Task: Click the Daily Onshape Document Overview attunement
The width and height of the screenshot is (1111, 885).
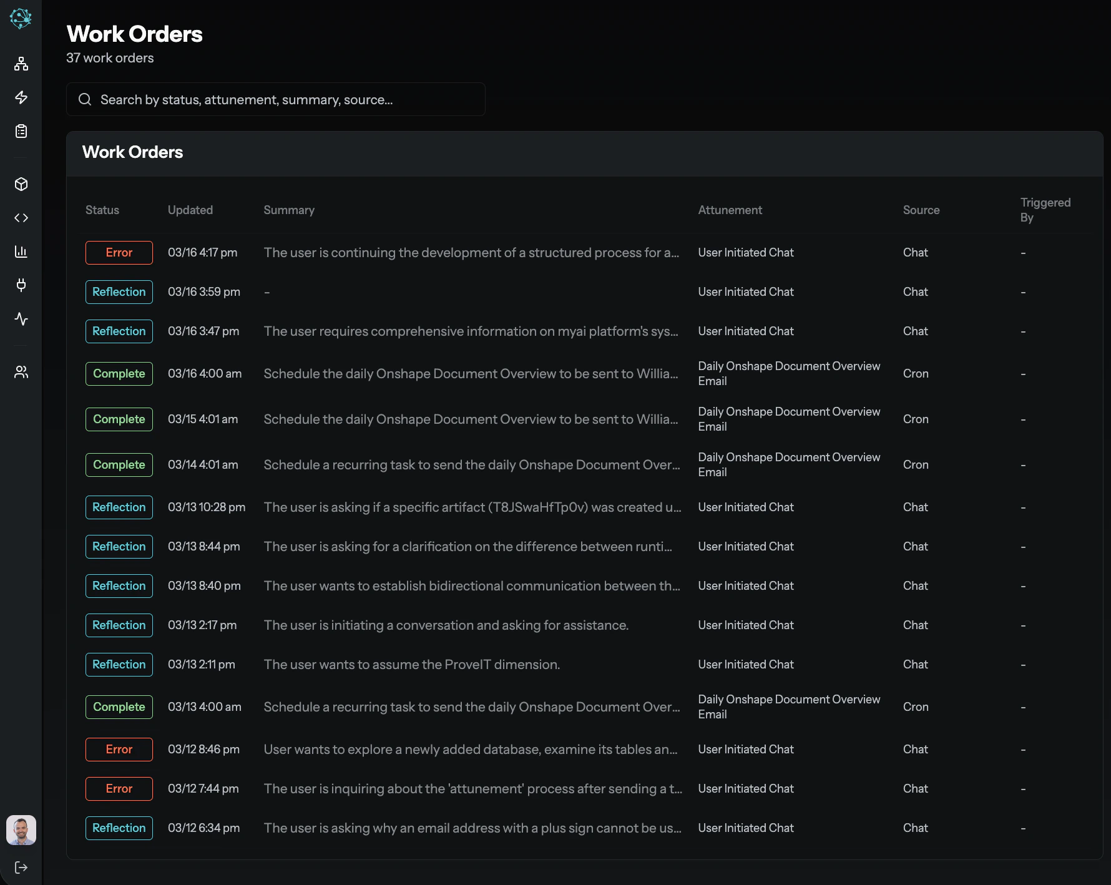Action: (x=789, y=373)
